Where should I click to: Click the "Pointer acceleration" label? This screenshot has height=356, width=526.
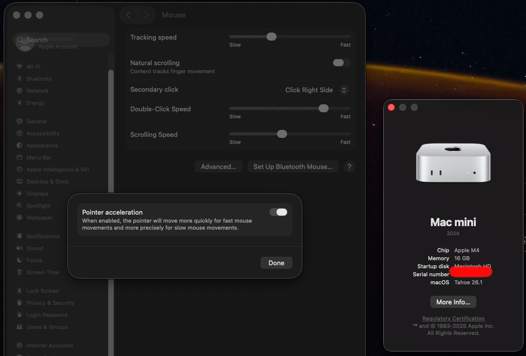(x=112, y=212)
